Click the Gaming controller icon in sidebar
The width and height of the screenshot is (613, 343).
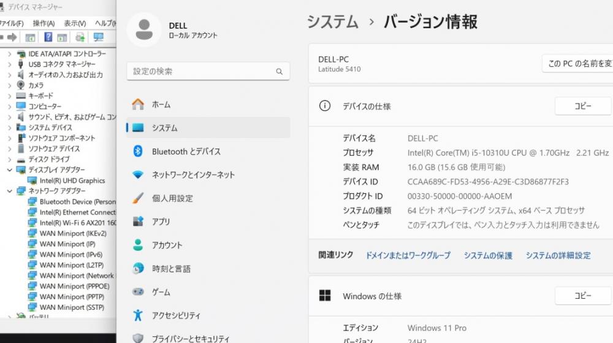(x=137, y=292)
